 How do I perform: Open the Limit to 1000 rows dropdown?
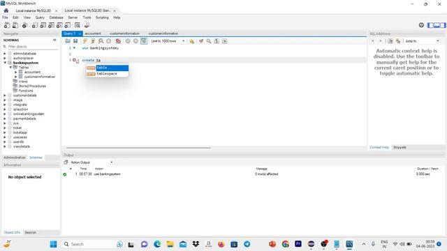[168, 41]
